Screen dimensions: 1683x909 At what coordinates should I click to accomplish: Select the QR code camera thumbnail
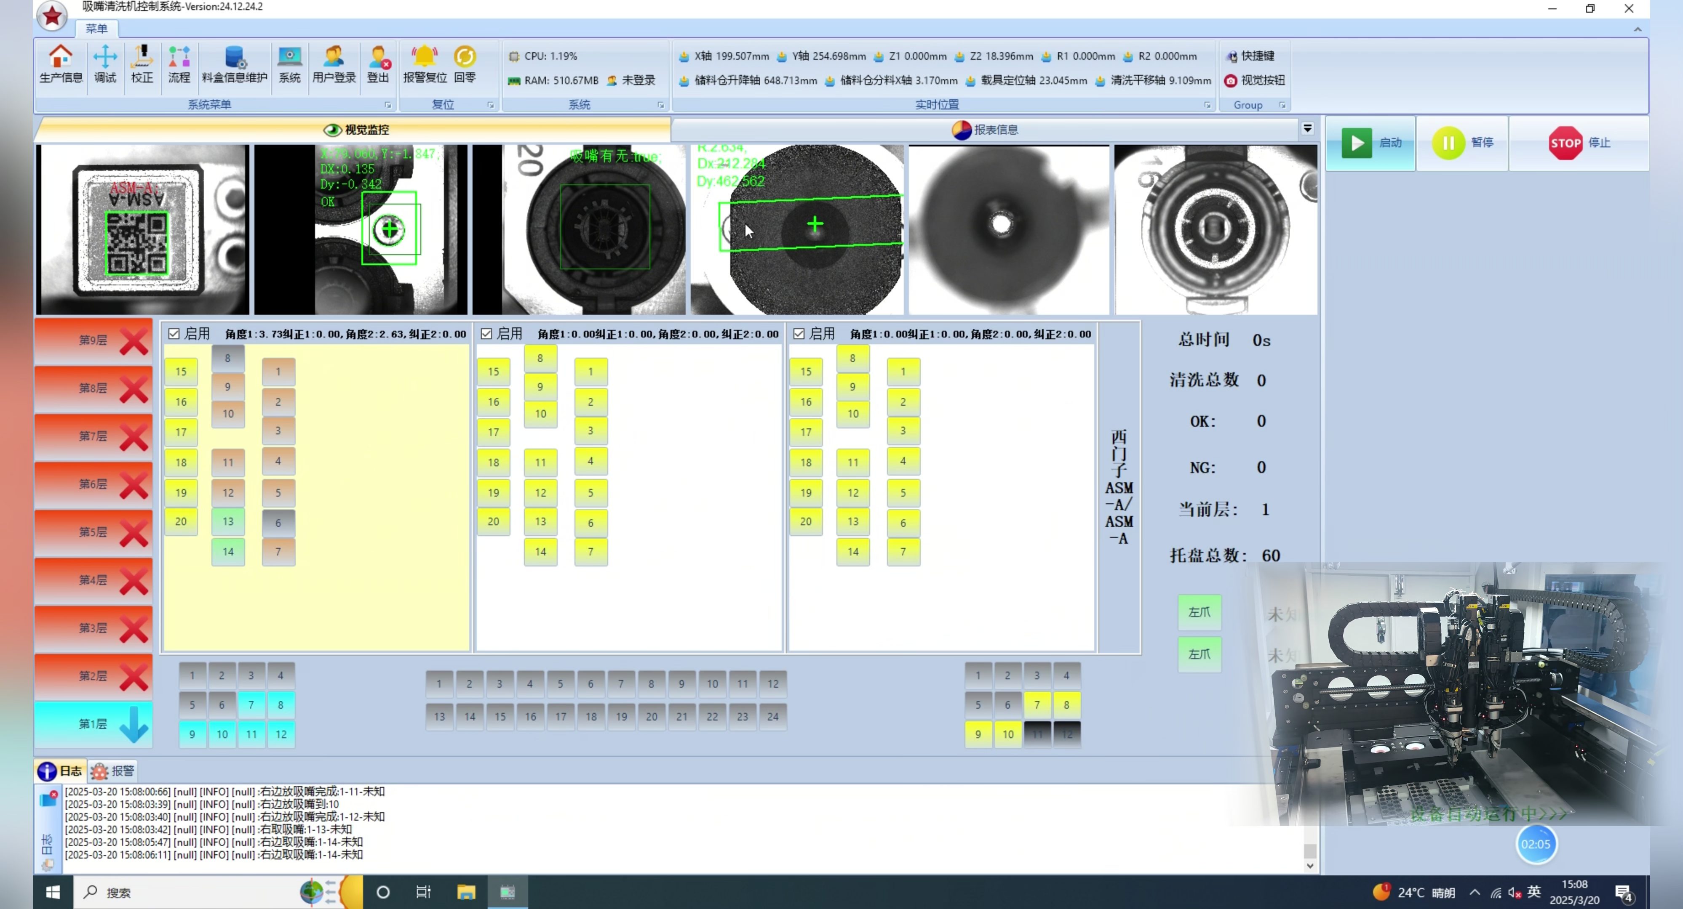click(x=142, y=229)
